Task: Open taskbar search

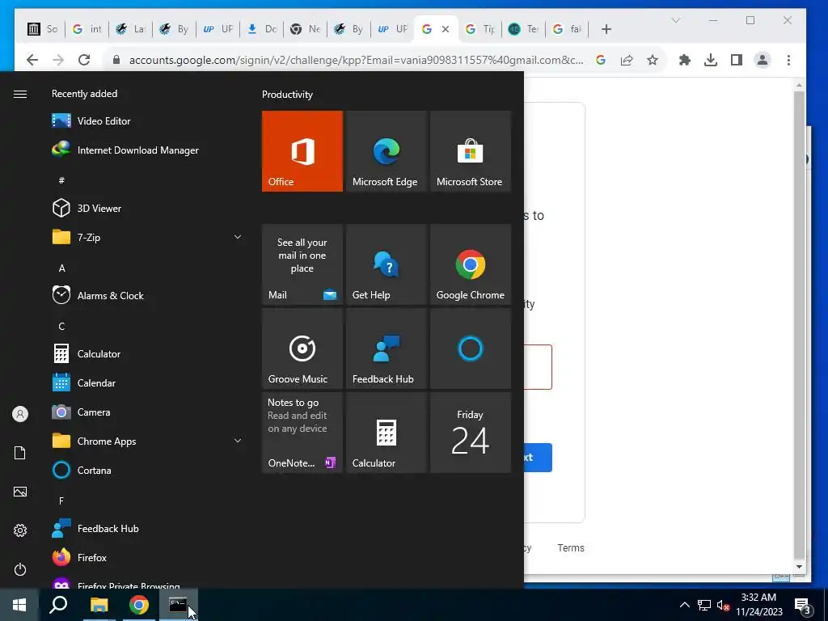Action: click(58, 605)
